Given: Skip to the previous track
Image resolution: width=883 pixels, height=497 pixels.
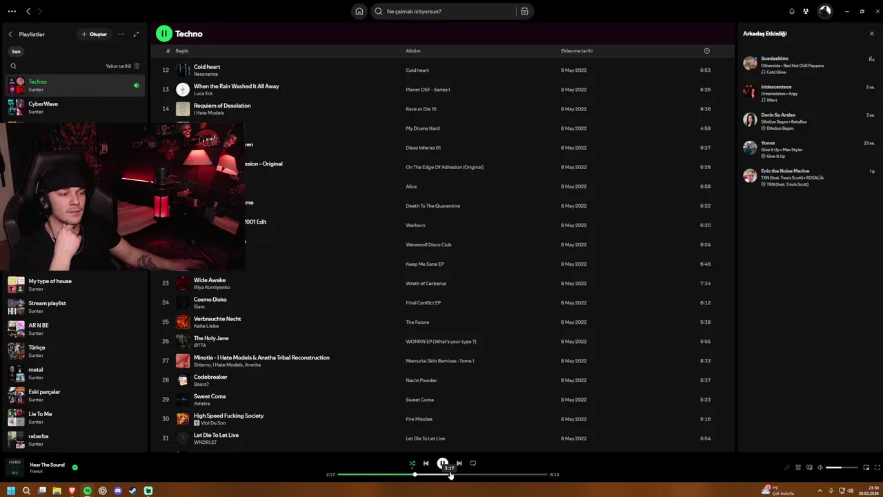Looking at the screenshot, I should (426, 464).
